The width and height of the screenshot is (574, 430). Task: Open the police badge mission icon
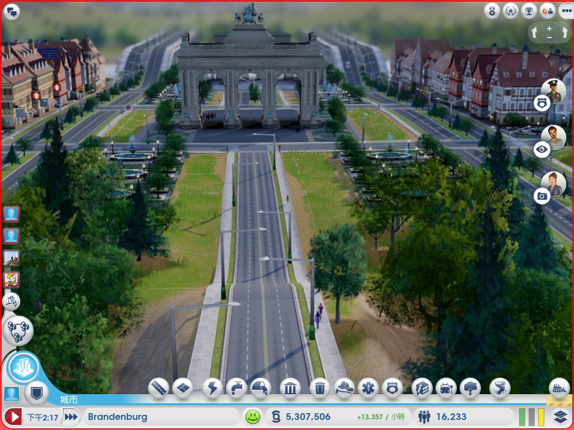pos(542,104)
